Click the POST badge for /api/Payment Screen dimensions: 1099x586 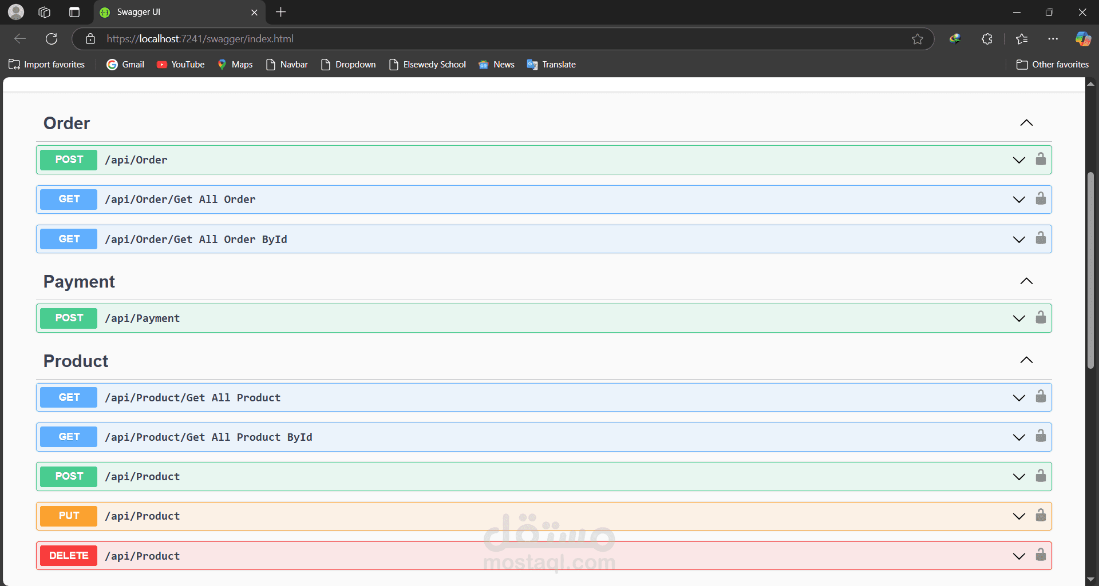[x=69, y=318]
